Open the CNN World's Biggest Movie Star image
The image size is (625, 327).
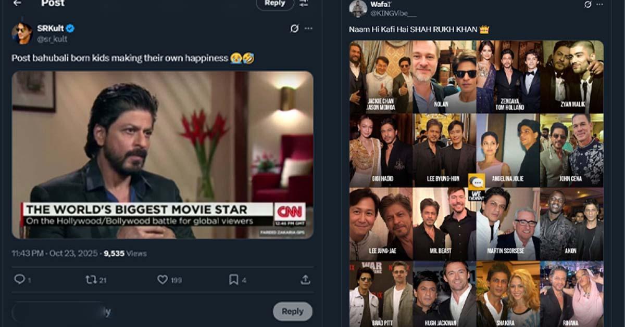click(x=162, y=155)
